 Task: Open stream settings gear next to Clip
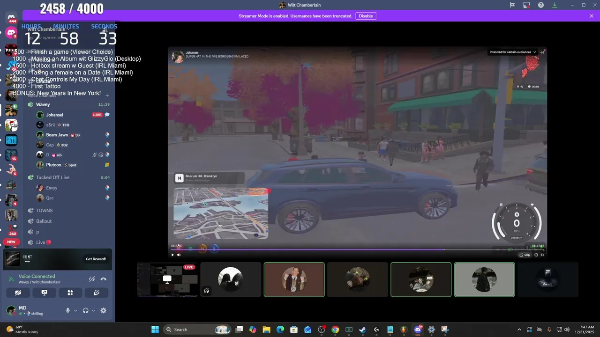[536, 255]
